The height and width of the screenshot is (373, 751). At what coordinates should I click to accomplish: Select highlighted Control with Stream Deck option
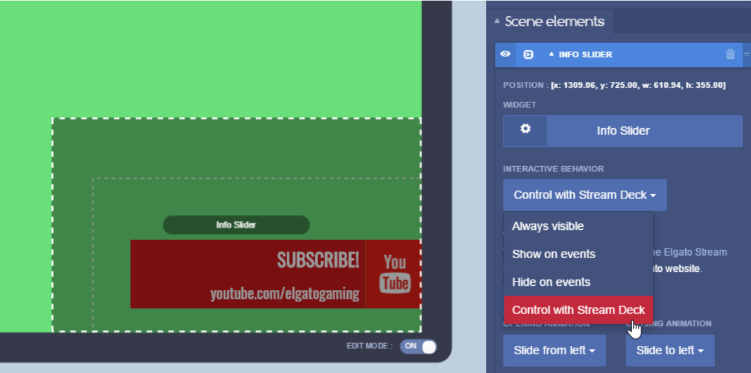578,310
